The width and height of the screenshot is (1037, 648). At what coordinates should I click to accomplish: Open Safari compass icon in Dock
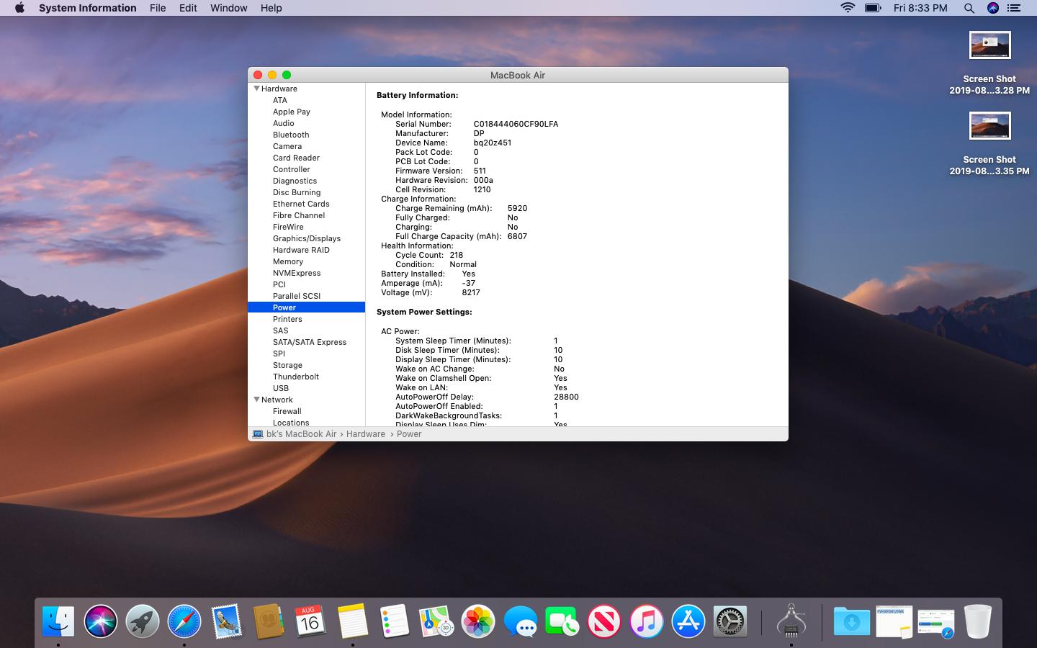point(184,621)
